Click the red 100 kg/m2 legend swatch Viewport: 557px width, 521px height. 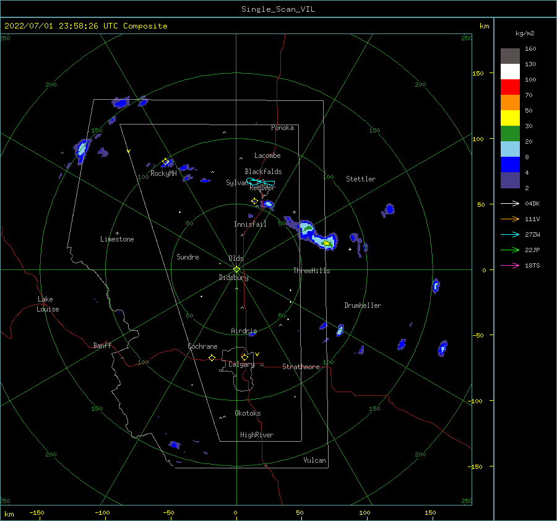(510, 87)
